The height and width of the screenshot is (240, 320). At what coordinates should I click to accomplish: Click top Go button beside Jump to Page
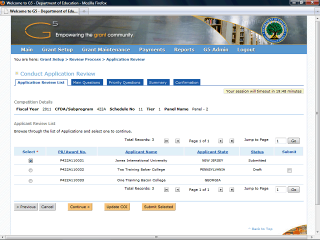click(293, 141)
